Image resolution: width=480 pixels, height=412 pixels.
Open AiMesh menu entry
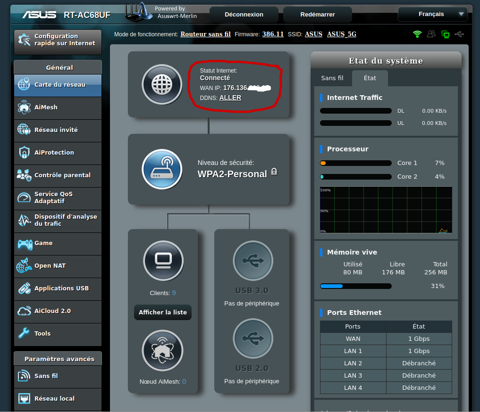(58, 108)
